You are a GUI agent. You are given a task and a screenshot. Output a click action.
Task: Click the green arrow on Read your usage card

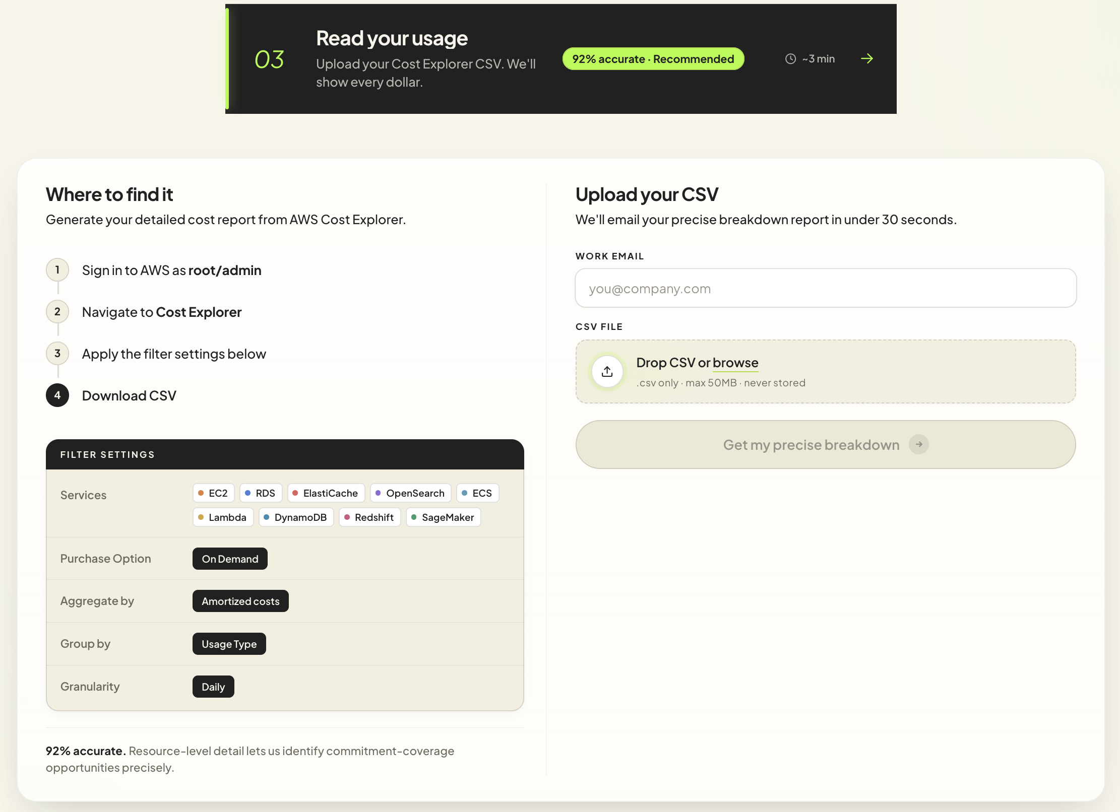point(866,59)
